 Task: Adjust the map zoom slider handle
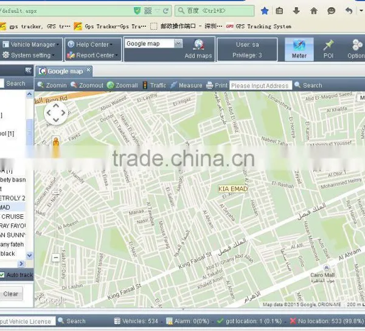pos(55,193)
